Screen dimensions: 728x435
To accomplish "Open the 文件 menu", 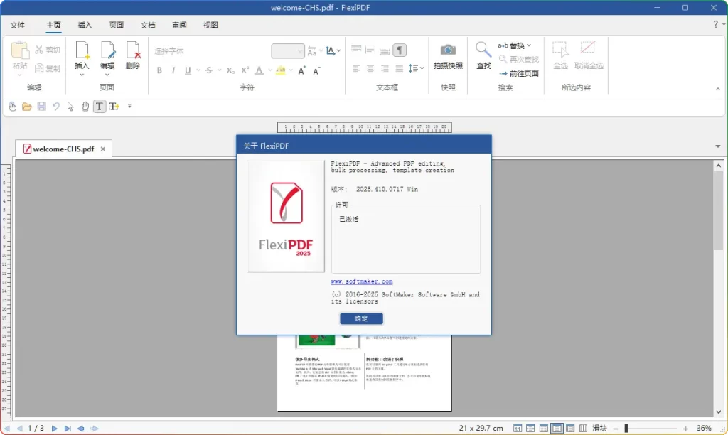I will coord(18,25).
